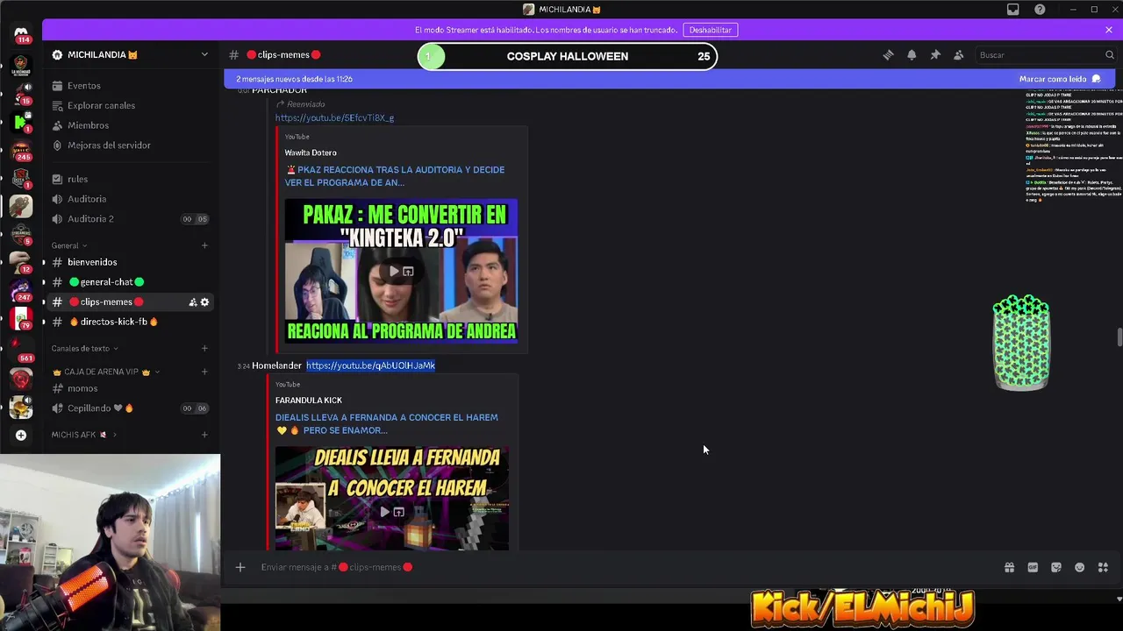Open settings gear on clips-memes channel
This screenshot has height=631, width=1123.
coord(205,302)
